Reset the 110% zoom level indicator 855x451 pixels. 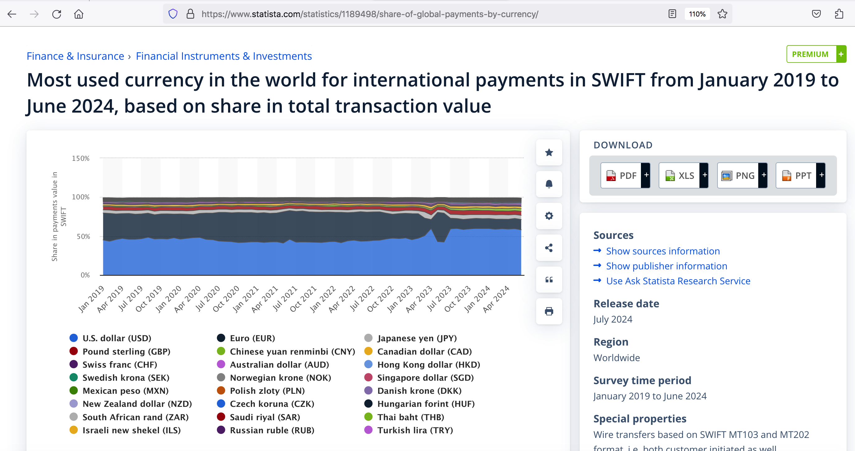coord(697,14)
